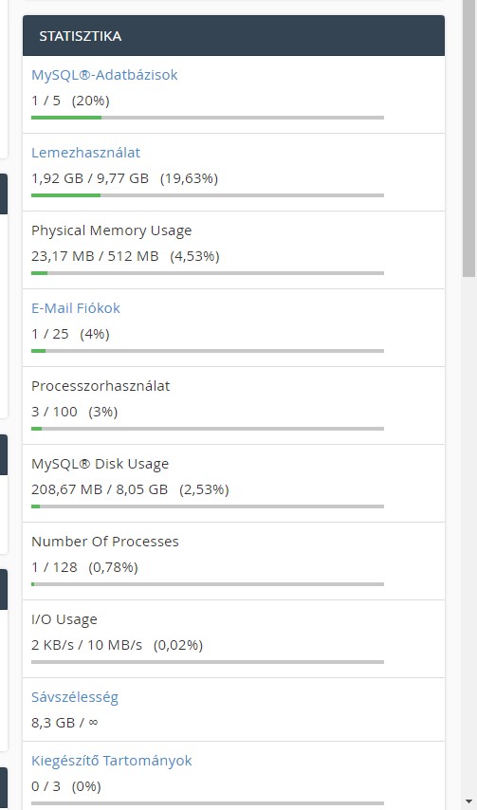Click the Kiegészítő Tartományok progress bar
The width and height of the screenshot is (477, 810).
click(x=208, y=803)
